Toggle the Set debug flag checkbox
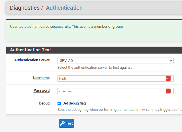 coord(59,103)
